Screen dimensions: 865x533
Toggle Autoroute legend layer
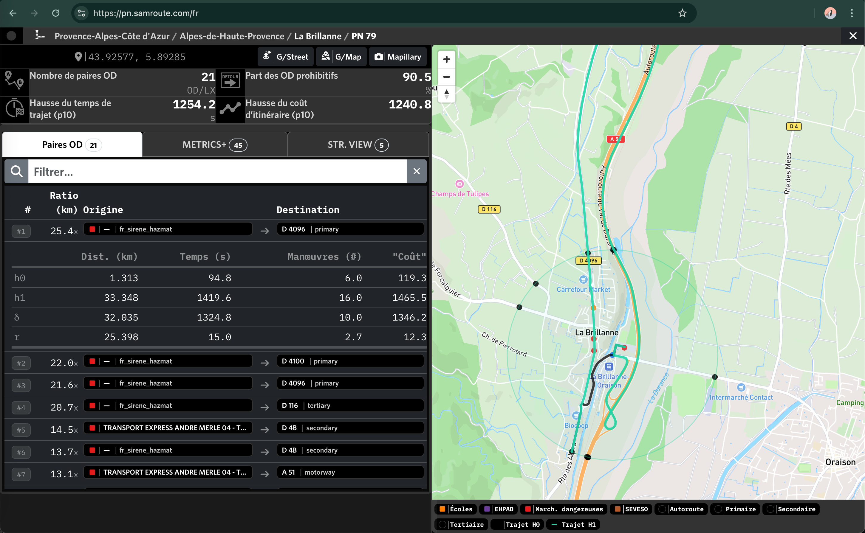[x=681, y=509]
